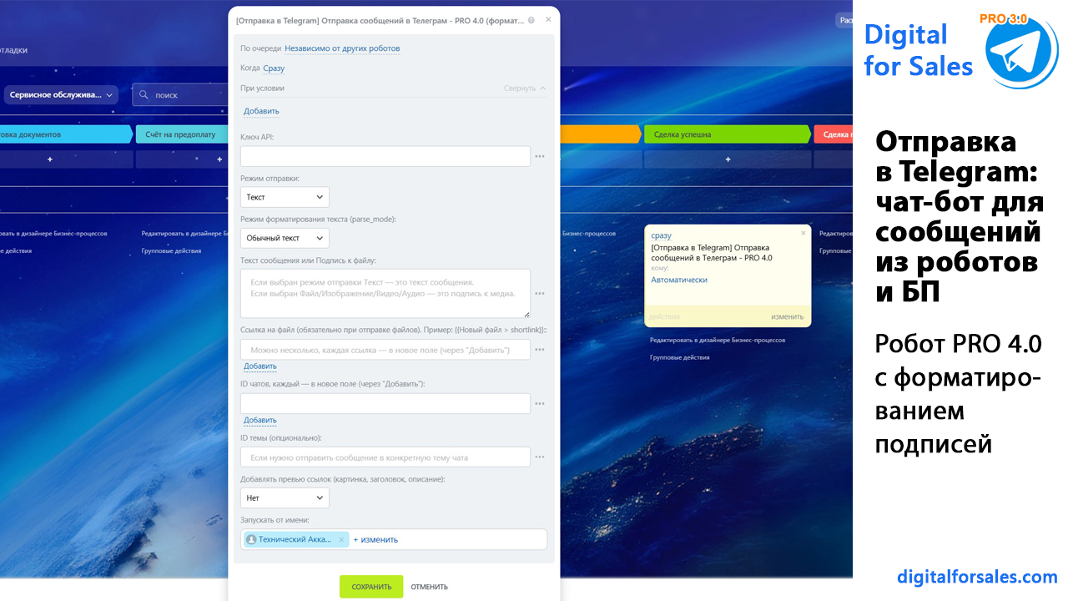Close the Telegram robot settings dialog
The width and height of the screenshot is (1068, 601).
(548, 19)
